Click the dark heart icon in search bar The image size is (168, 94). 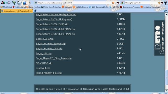(x=162, y=3)
